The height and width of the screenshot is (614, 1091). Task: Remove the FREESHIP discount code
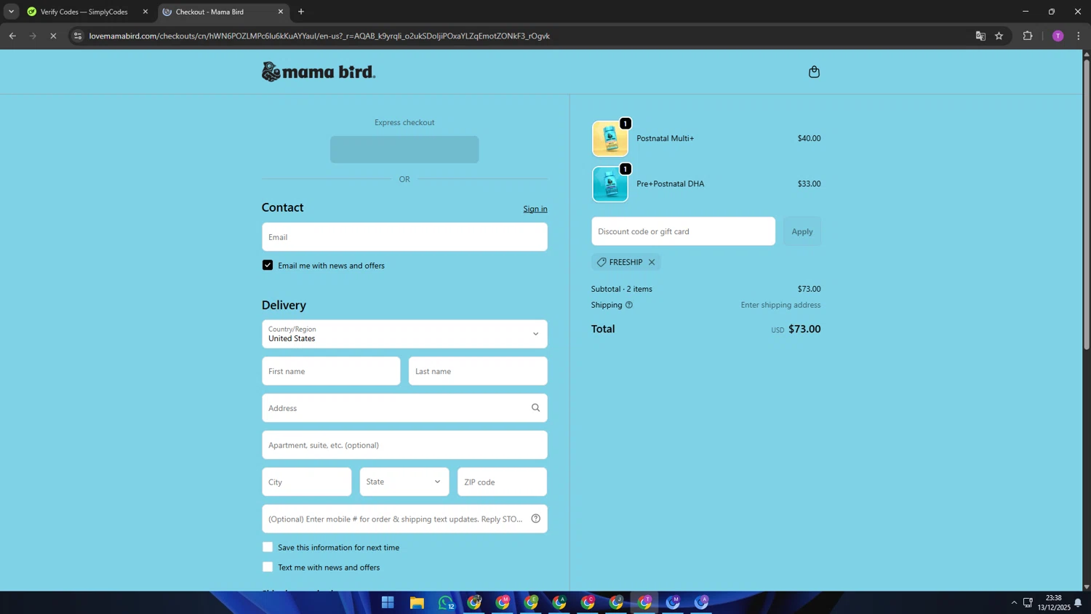(x=652, y=262)
